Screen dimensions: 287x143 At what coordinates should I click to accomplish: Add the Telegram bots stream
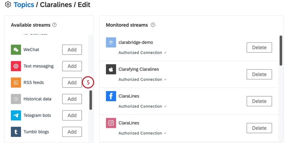tap(72, 115)
